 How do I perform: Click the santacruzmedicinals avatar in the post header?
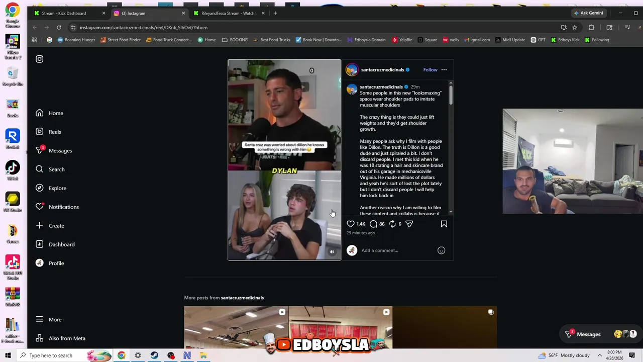pos(352,70)
